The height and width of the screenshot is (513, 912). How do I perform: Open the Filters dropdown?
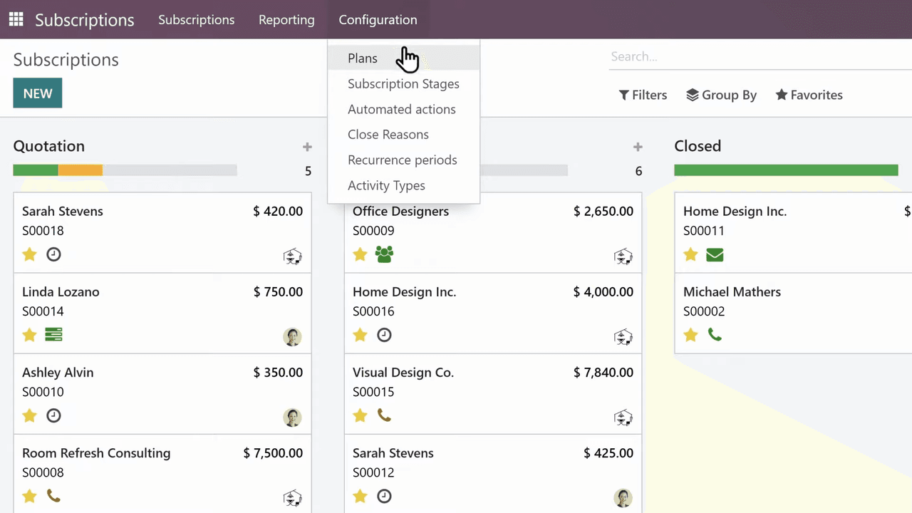tap(643, 95)
